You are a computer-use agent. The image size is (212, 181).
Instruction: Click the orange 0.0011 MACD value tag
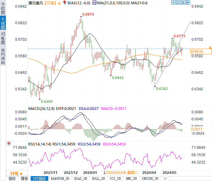[x=197, y=129]
